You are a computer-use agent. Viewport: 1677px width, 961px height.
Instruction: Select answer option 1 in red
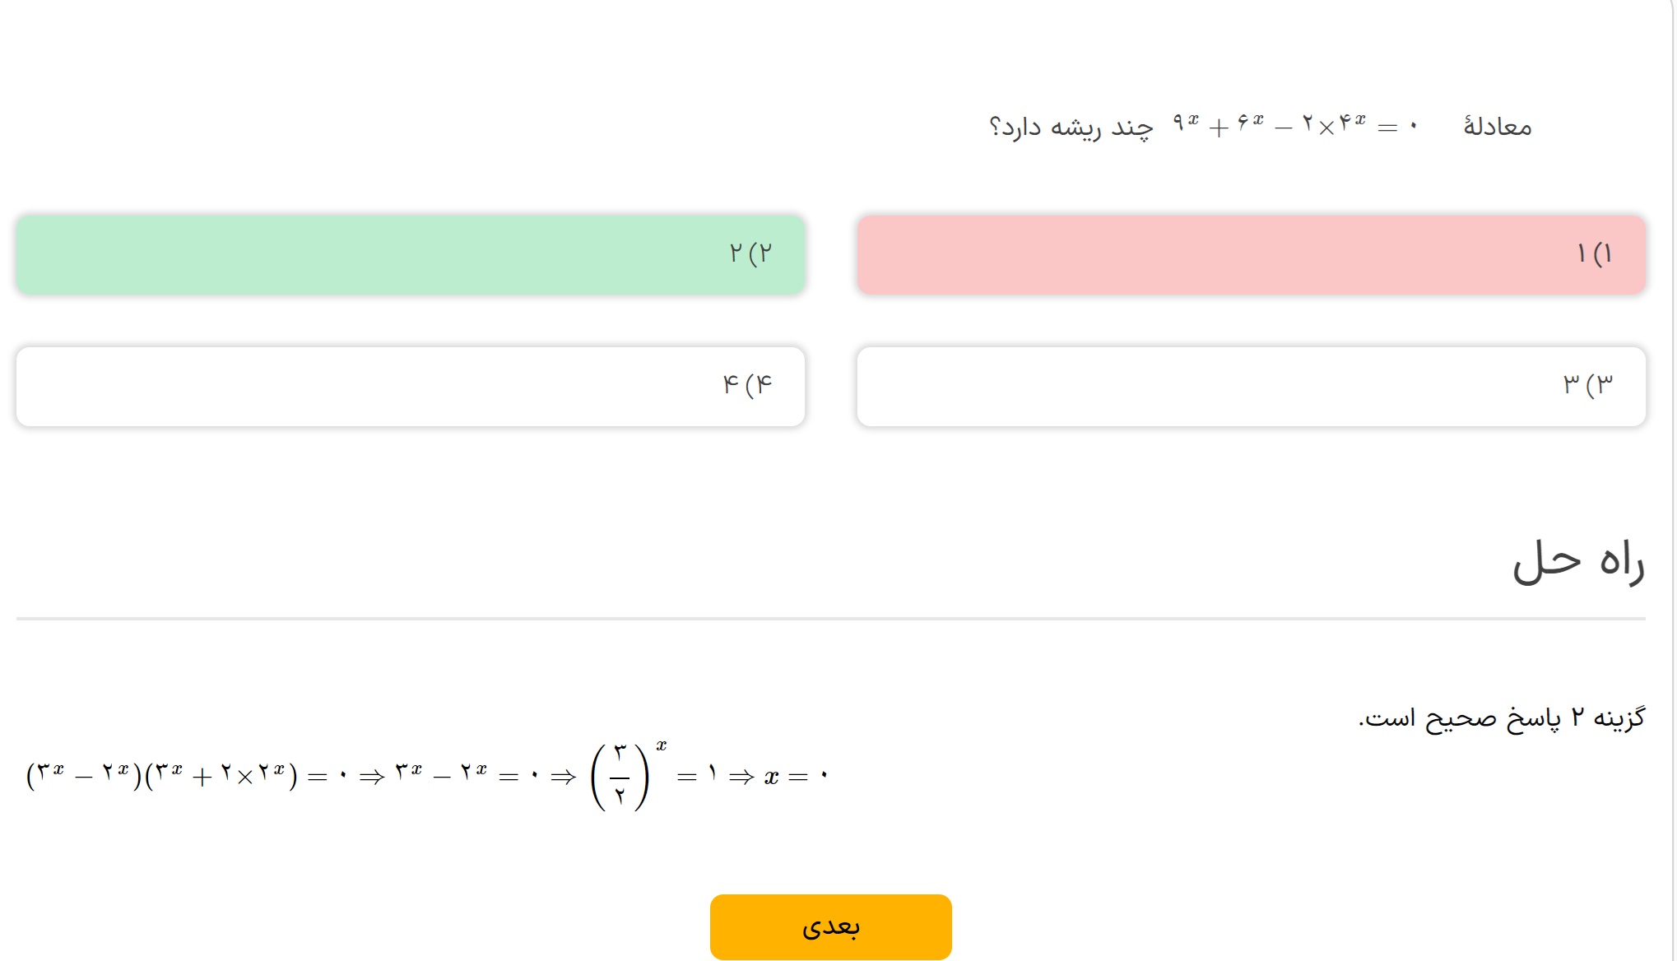tap(1251, 254)
